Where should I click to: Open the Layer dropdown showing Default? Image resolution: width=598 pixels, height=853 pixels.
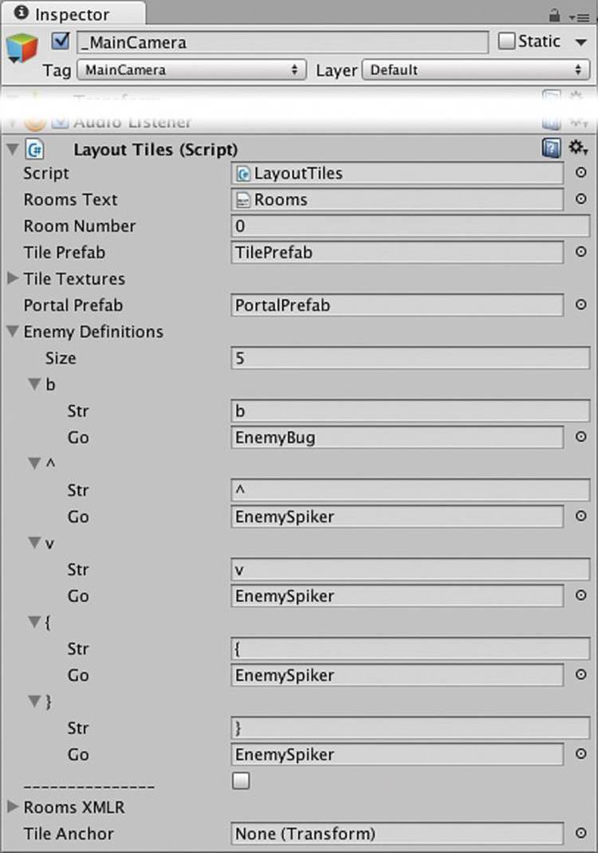click(476, 69)
